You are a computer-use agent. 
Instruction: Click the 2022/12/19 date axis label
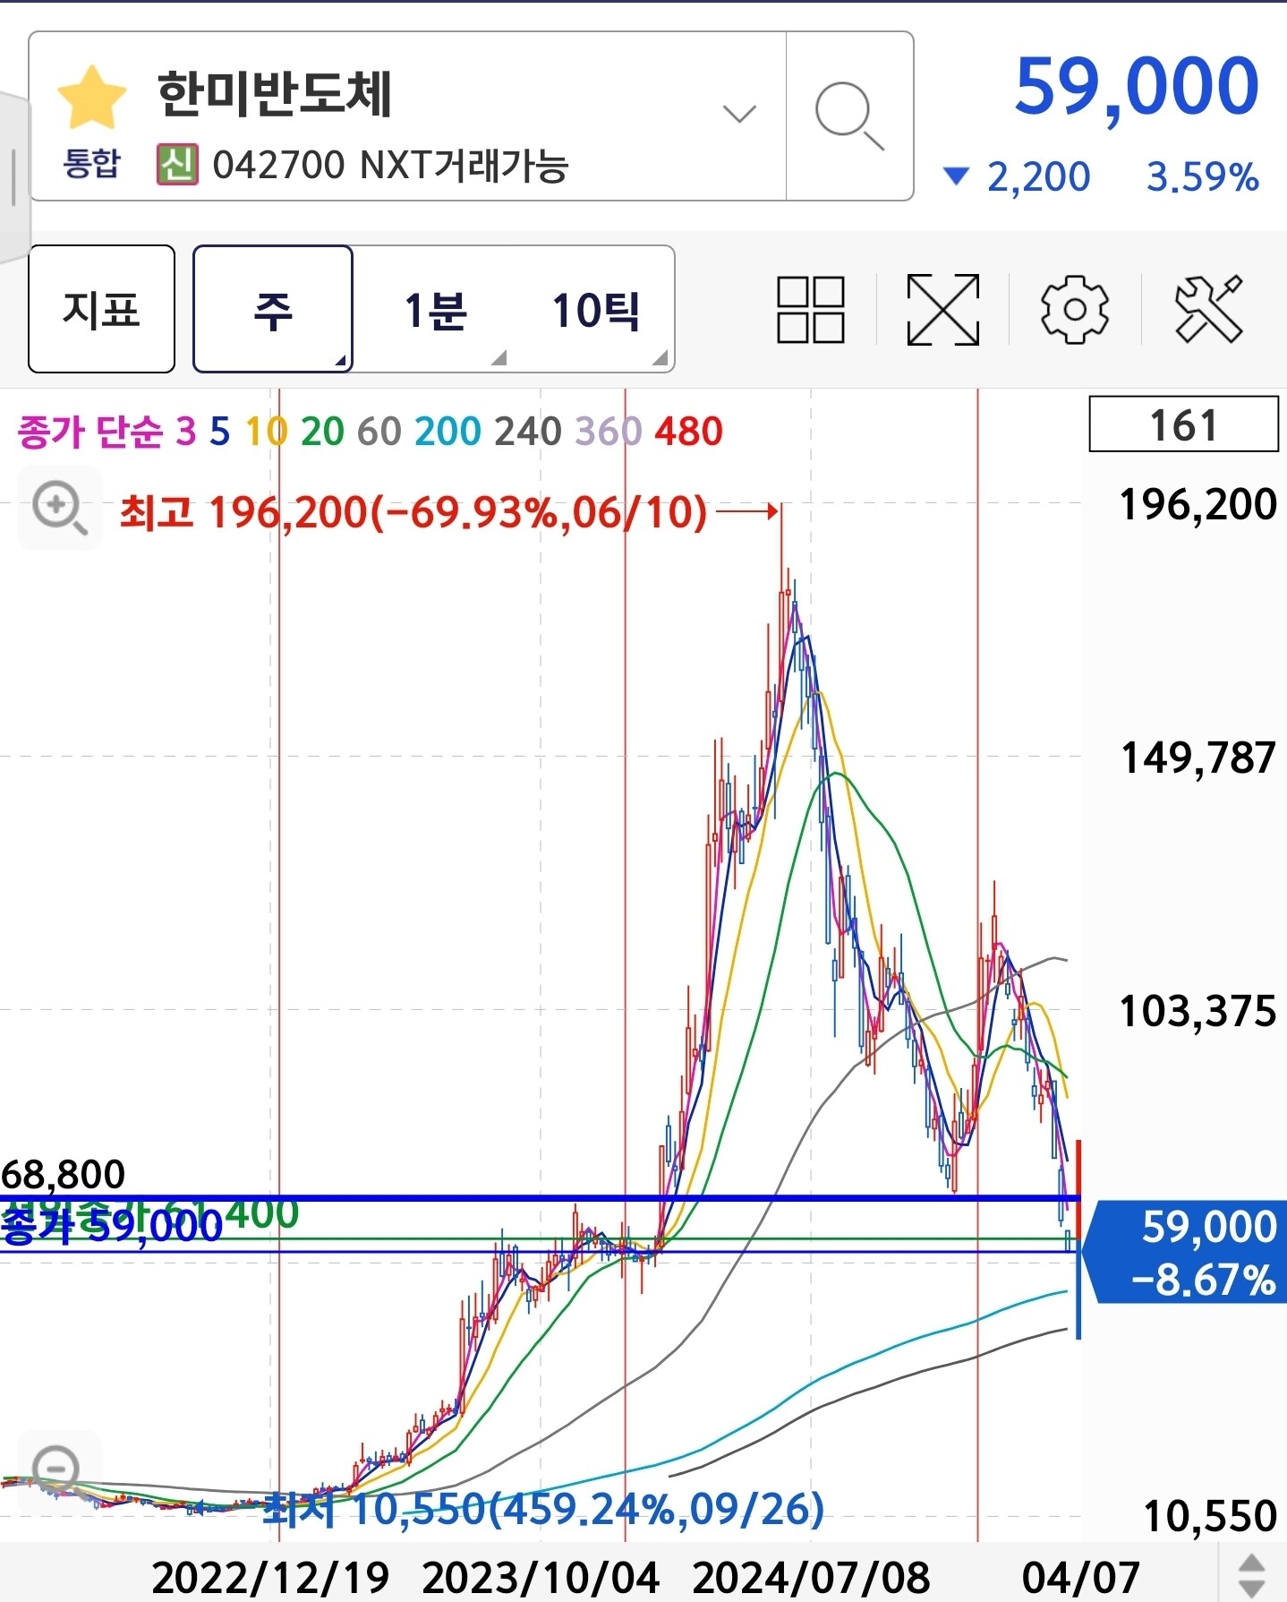270,1576
